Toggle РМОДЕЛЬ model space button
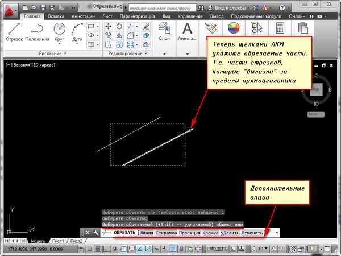 [217, 249]
